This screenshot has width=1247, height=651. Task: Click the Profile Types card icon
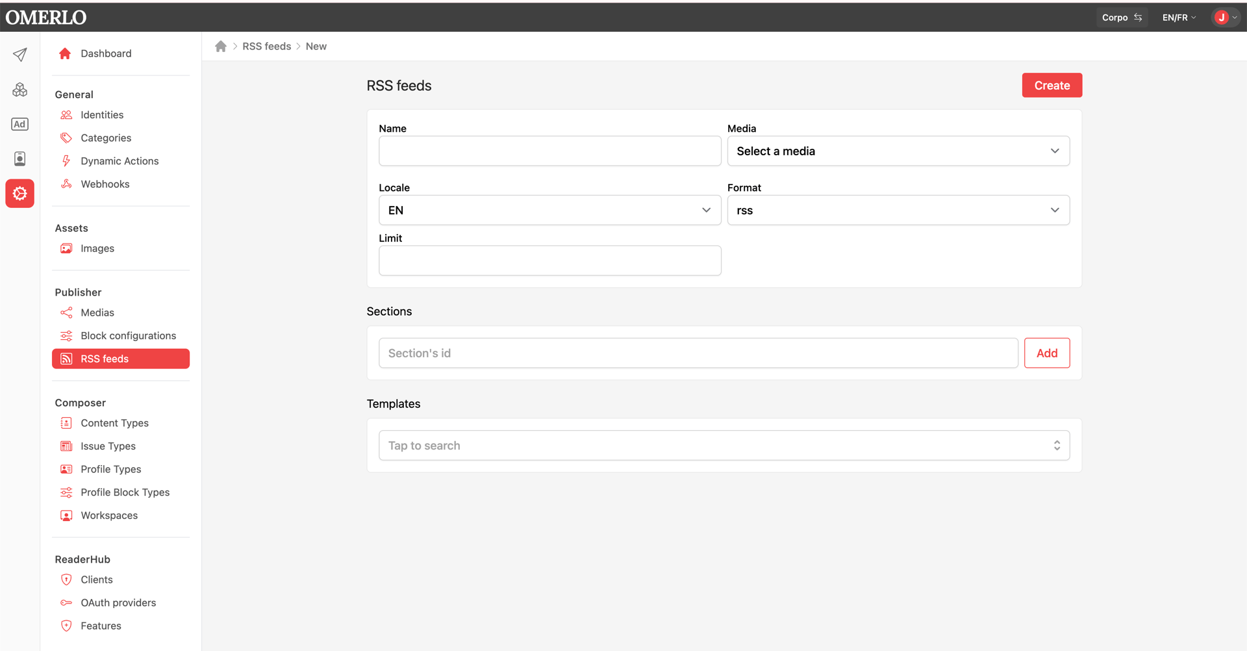coord(66,469)
